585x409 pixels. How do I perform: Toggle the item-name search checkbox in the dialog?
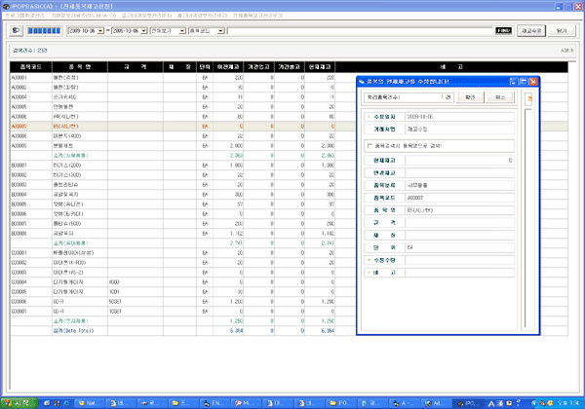click(x=370, y=146)
